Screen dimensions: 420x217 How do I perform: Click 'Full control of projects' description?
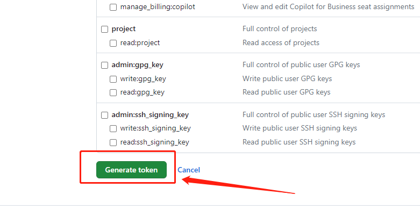[280, 29]
